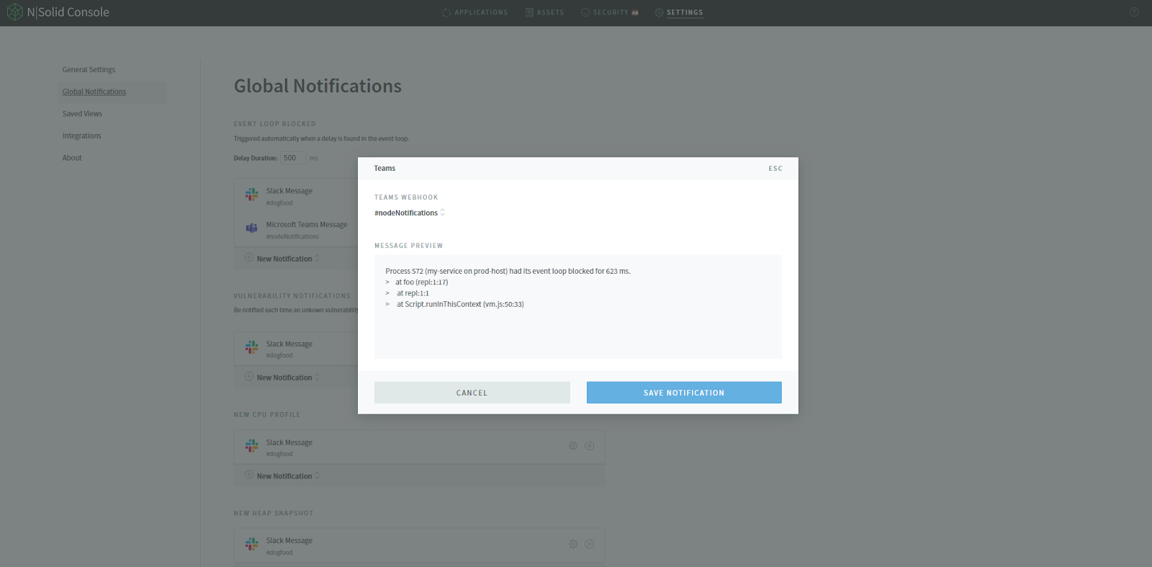Open the Assets tab
1152x567 pixels.
[544, 12]
